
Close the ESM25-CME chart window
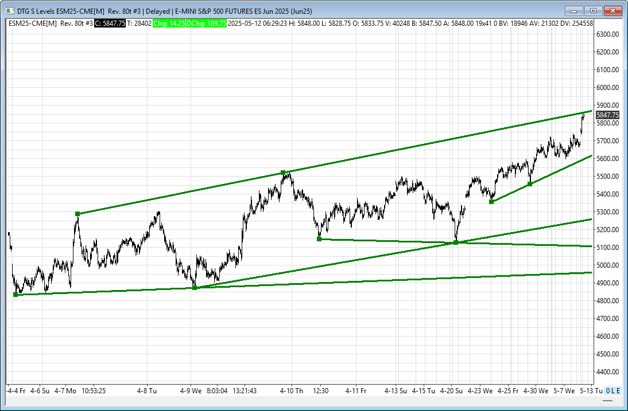[613, 11]
